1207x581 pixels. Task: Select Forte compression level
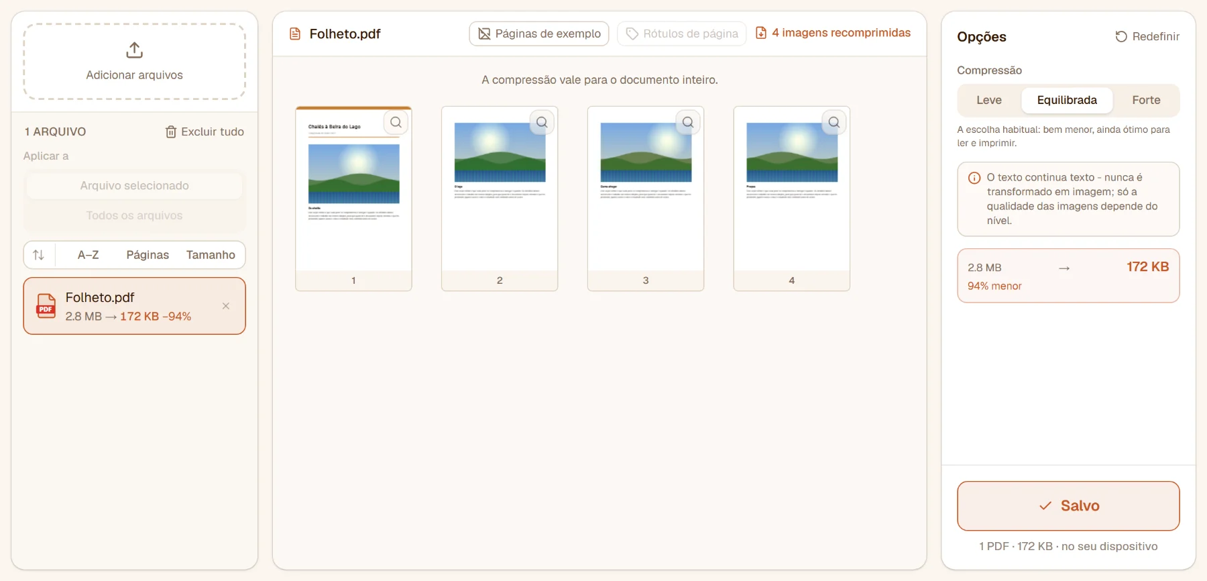[1146, 100]
